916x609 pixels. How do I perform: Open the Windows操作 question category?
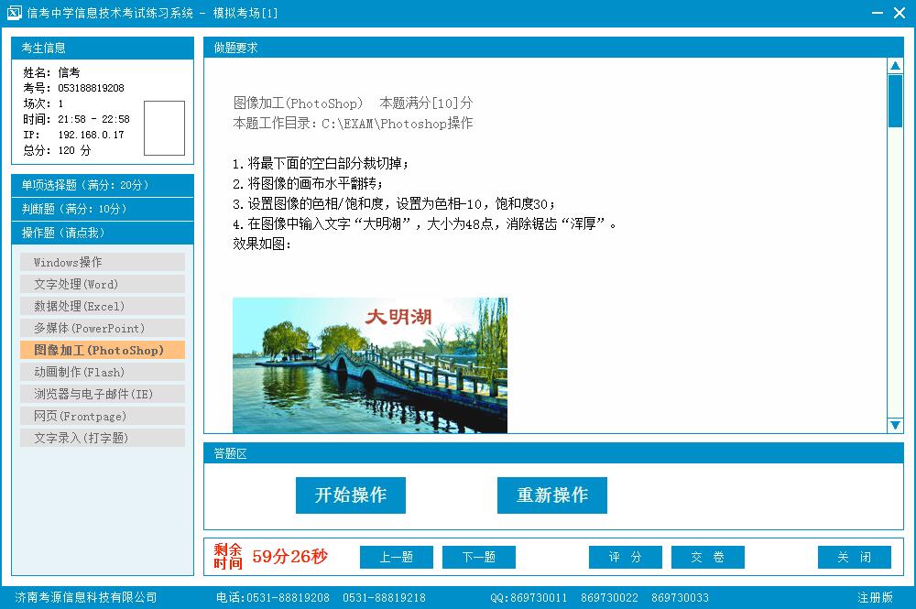point(102,261)
